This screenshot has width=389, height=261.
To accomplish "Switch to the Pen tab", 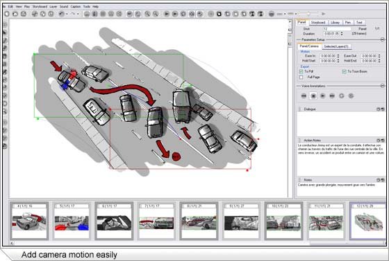I will tap(348, 22).
